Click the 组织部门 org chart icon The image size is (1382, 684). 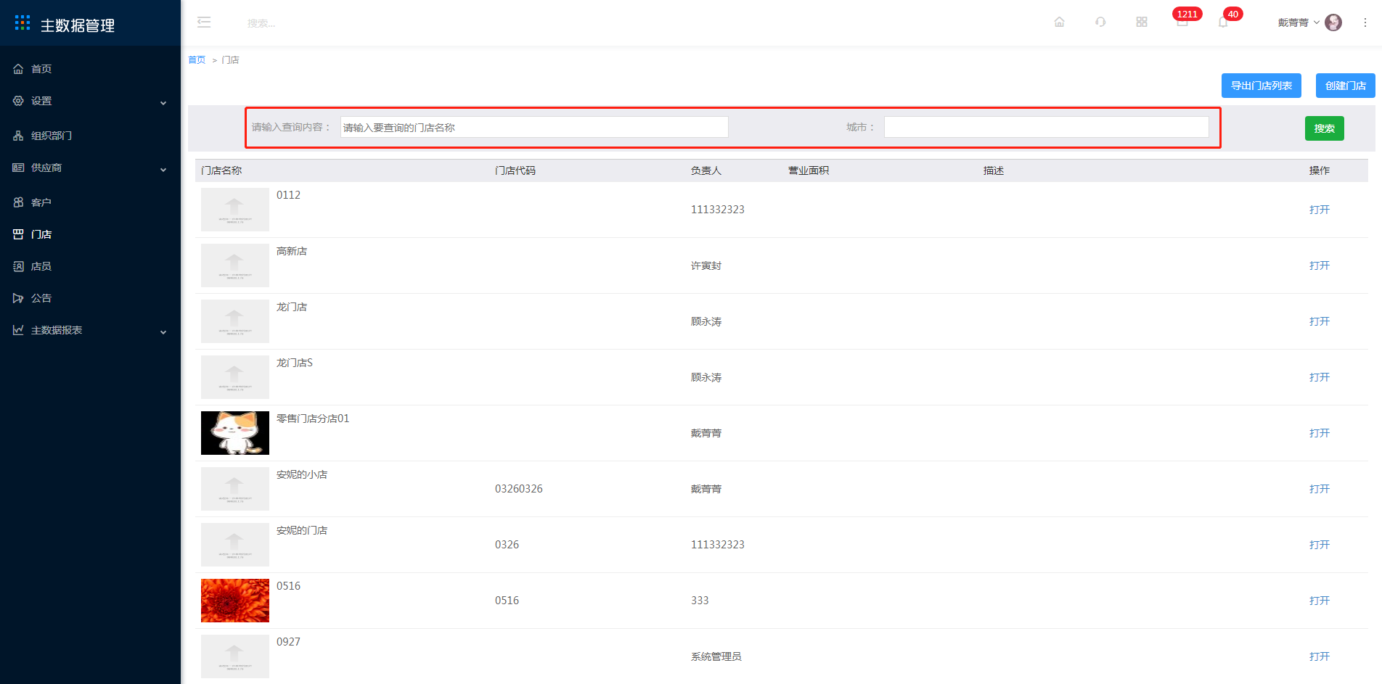tap(18, 136)
